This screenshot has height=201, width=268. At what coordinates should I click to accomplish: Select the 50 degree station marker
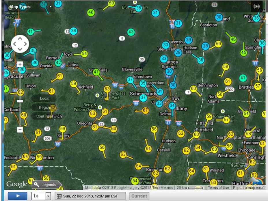click(x=111, y=3)
